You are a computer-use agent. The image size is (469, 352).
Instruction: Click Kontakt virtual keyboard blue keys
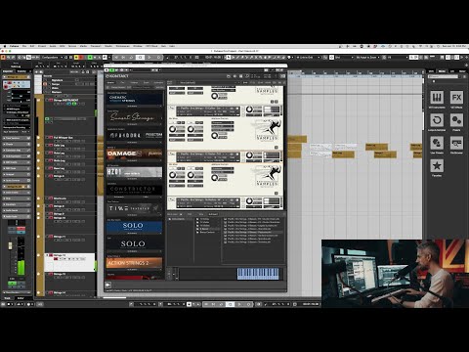[258, 274]
